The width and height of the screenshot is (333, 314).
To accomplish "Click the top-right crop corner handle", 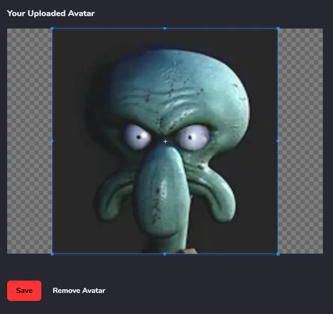I will [278, 29].
